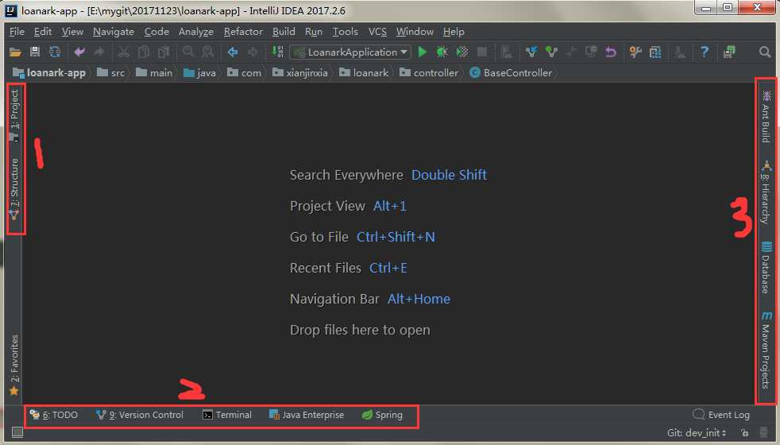Click the Find magnifier toolbar icon
Screen dimensions: 780x445
(x=188, y=52)
